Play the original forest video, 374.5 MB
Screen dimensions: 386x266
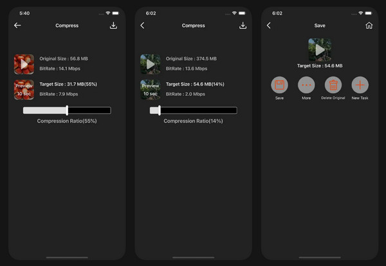tap(150, 64)
